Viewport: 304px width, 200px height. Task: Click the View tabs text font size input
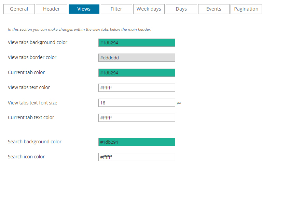pyautogui.click(x=137, y=103)
